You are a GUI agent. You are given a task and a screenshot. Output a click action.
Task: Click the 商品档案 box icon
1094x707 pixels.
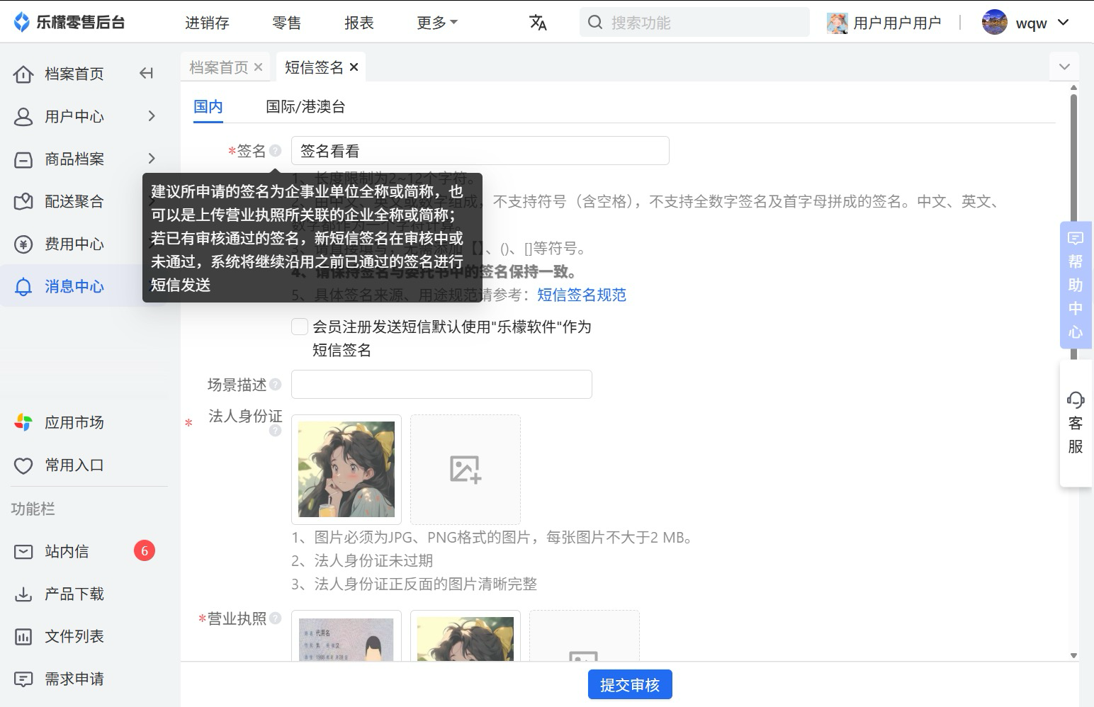click(23, 159)
